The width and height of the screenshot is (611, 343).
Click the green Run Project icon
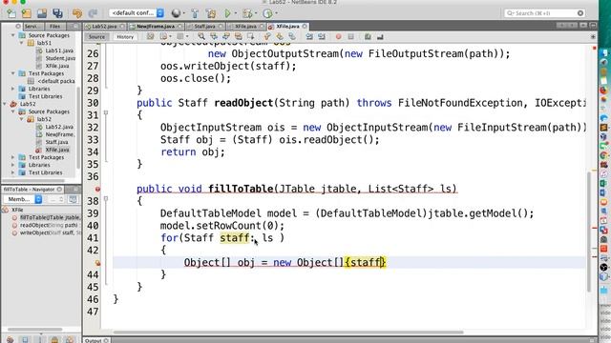point(227,13)
